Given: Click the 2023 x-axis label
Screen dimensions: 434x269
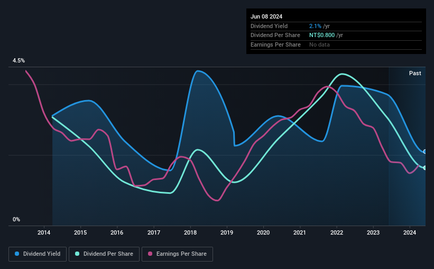Looking at the screenshot, I should 373,232.
